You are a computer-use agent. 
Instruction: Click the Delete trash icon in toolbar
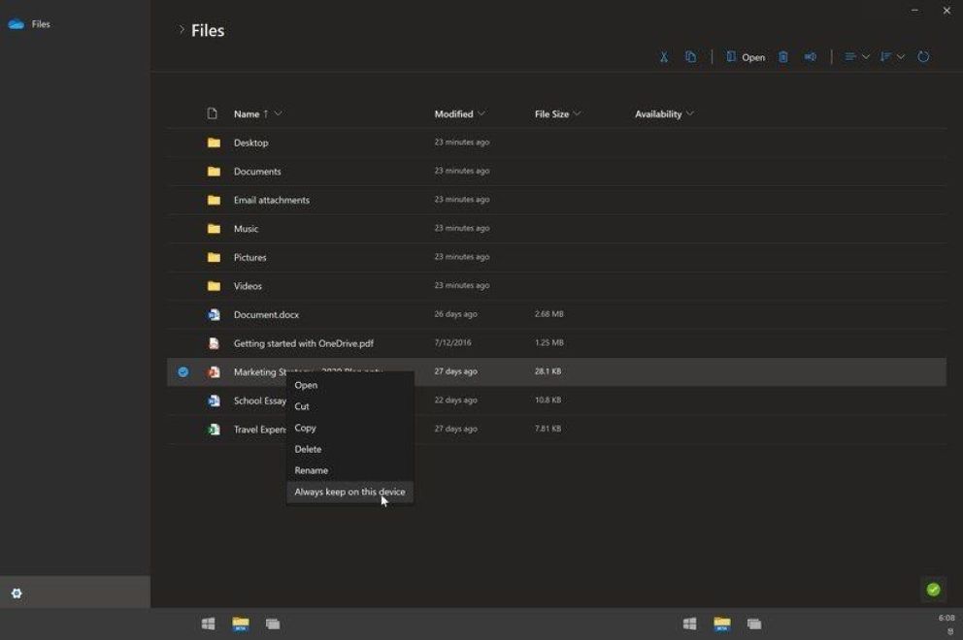point(783,57)
